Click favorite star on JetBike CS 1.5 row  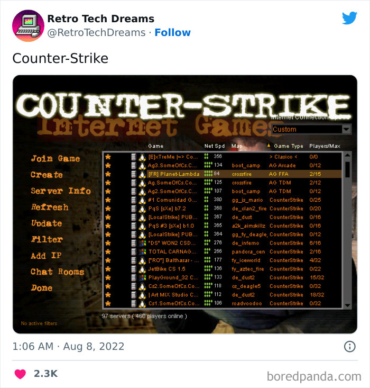[x=108, y=269]
